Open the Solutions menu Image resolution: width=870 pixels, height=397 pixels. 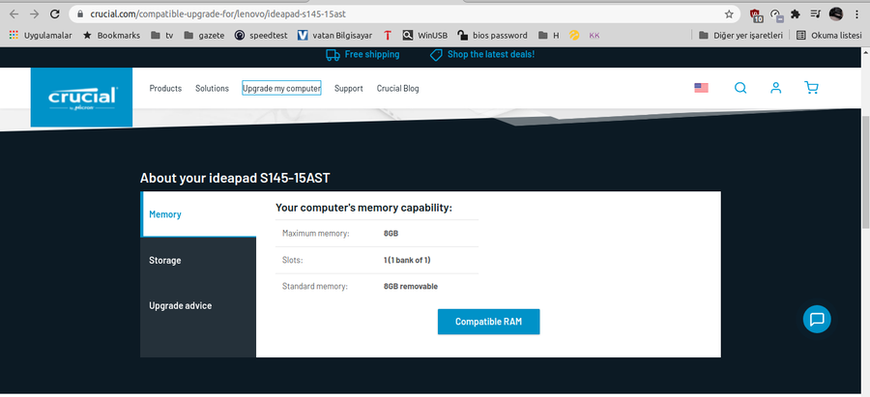[x=212, y=88]
